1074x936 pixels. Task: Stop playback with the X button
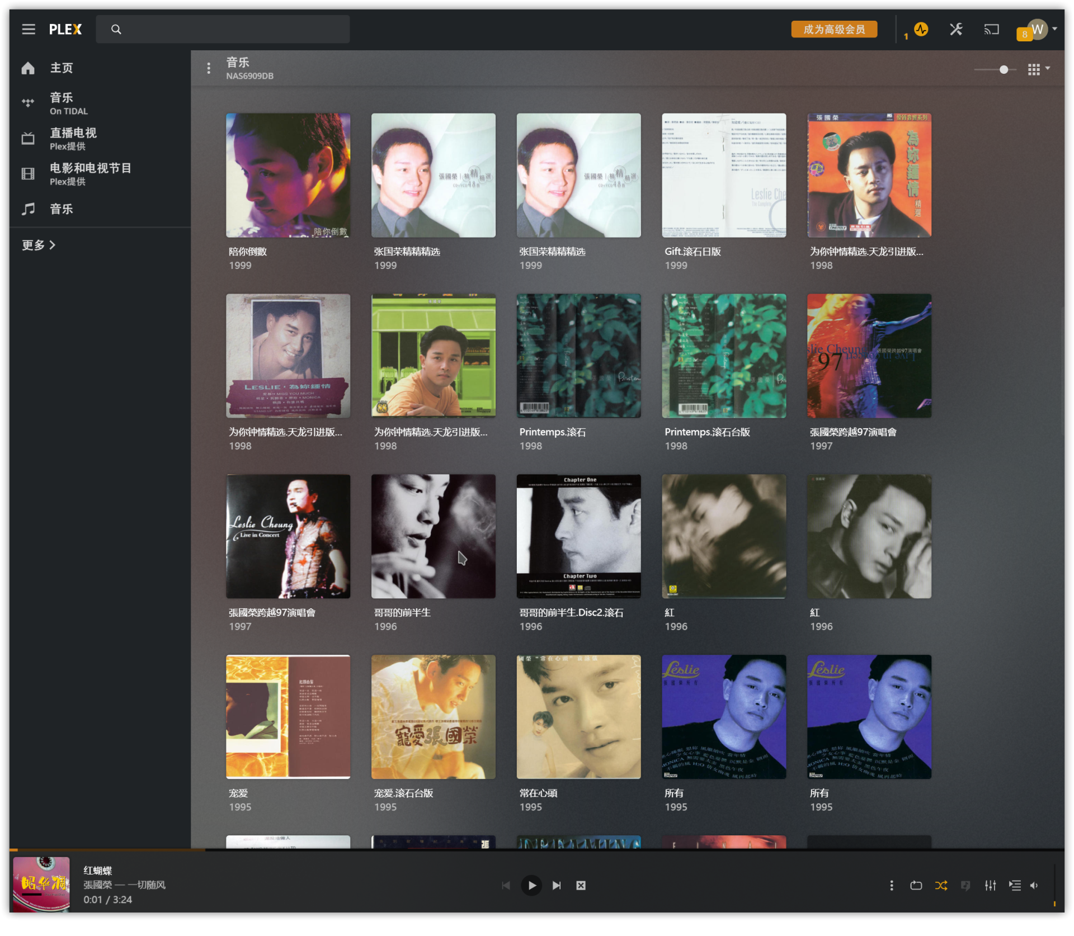point(581,885)
